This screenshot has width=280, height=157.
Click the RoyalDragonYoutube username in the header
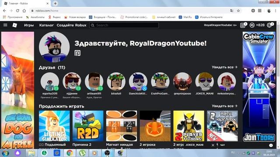[x=218, y=25]
